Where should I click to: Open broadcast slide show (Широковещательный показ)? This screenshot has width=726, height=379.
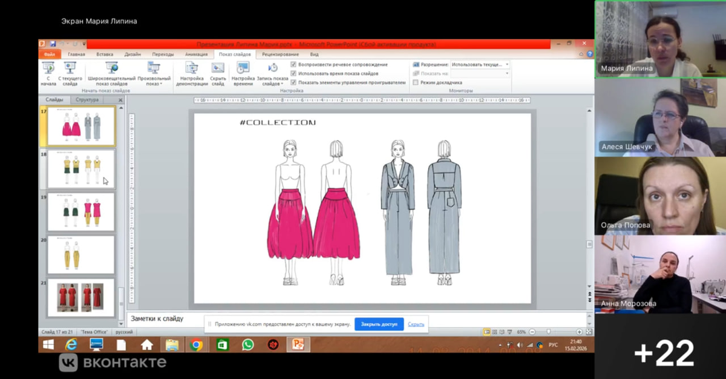pos(111,72)
